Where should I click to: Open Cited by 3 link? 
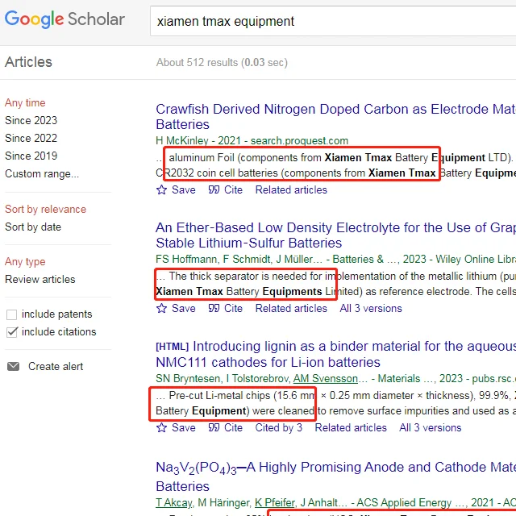279,427
